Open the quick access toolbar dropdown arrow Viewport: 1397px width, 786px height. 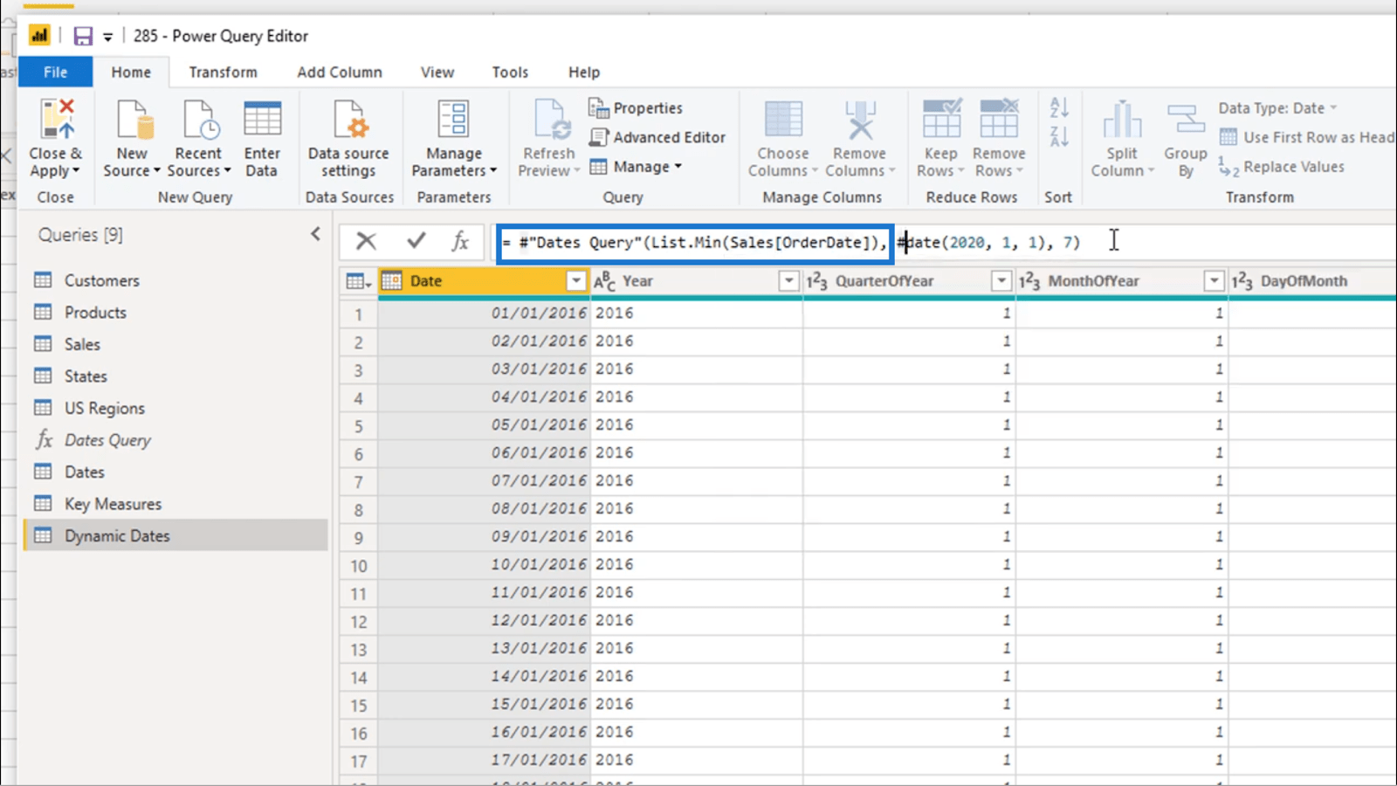tap(107, 37)
